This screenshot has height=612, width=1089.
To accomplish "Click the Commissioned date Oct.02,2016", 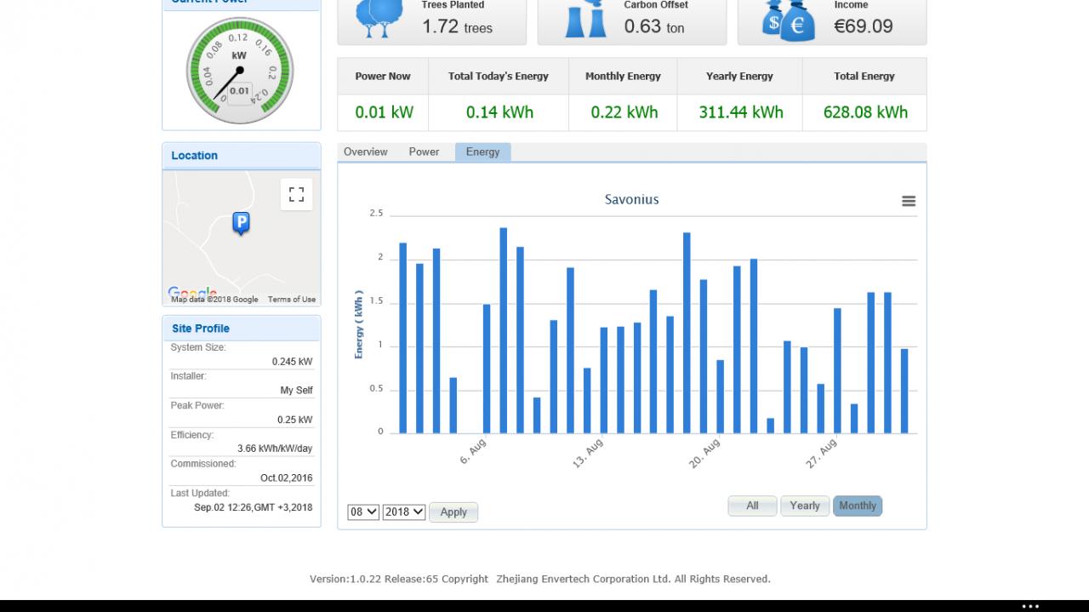I will 287,478.
